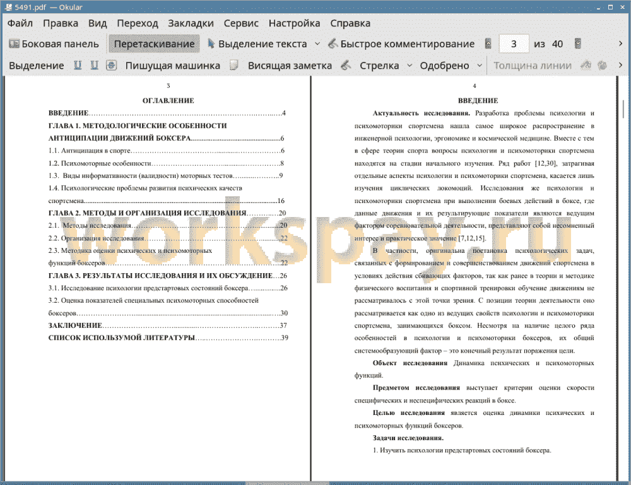The image size is (631, 485).
Task: Select the strikethrough annotation icon
Action: (111, 65)
